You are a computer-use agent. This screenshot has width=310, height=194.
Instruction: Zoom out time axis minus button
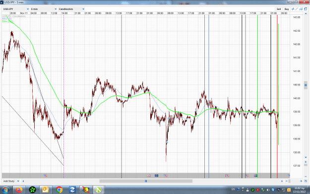(x=287, y=181)
